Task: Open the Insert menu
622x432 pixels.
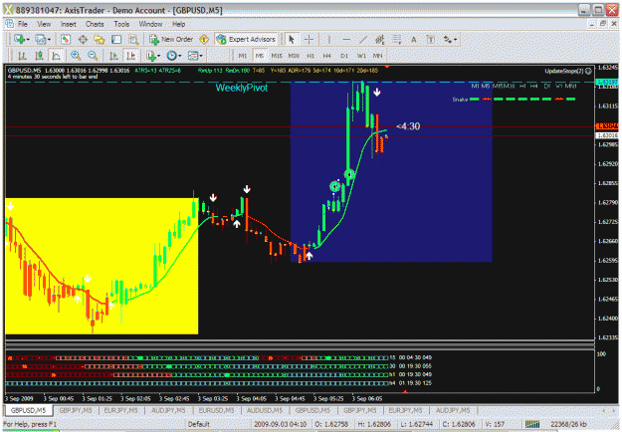Action: pos(69,24)
